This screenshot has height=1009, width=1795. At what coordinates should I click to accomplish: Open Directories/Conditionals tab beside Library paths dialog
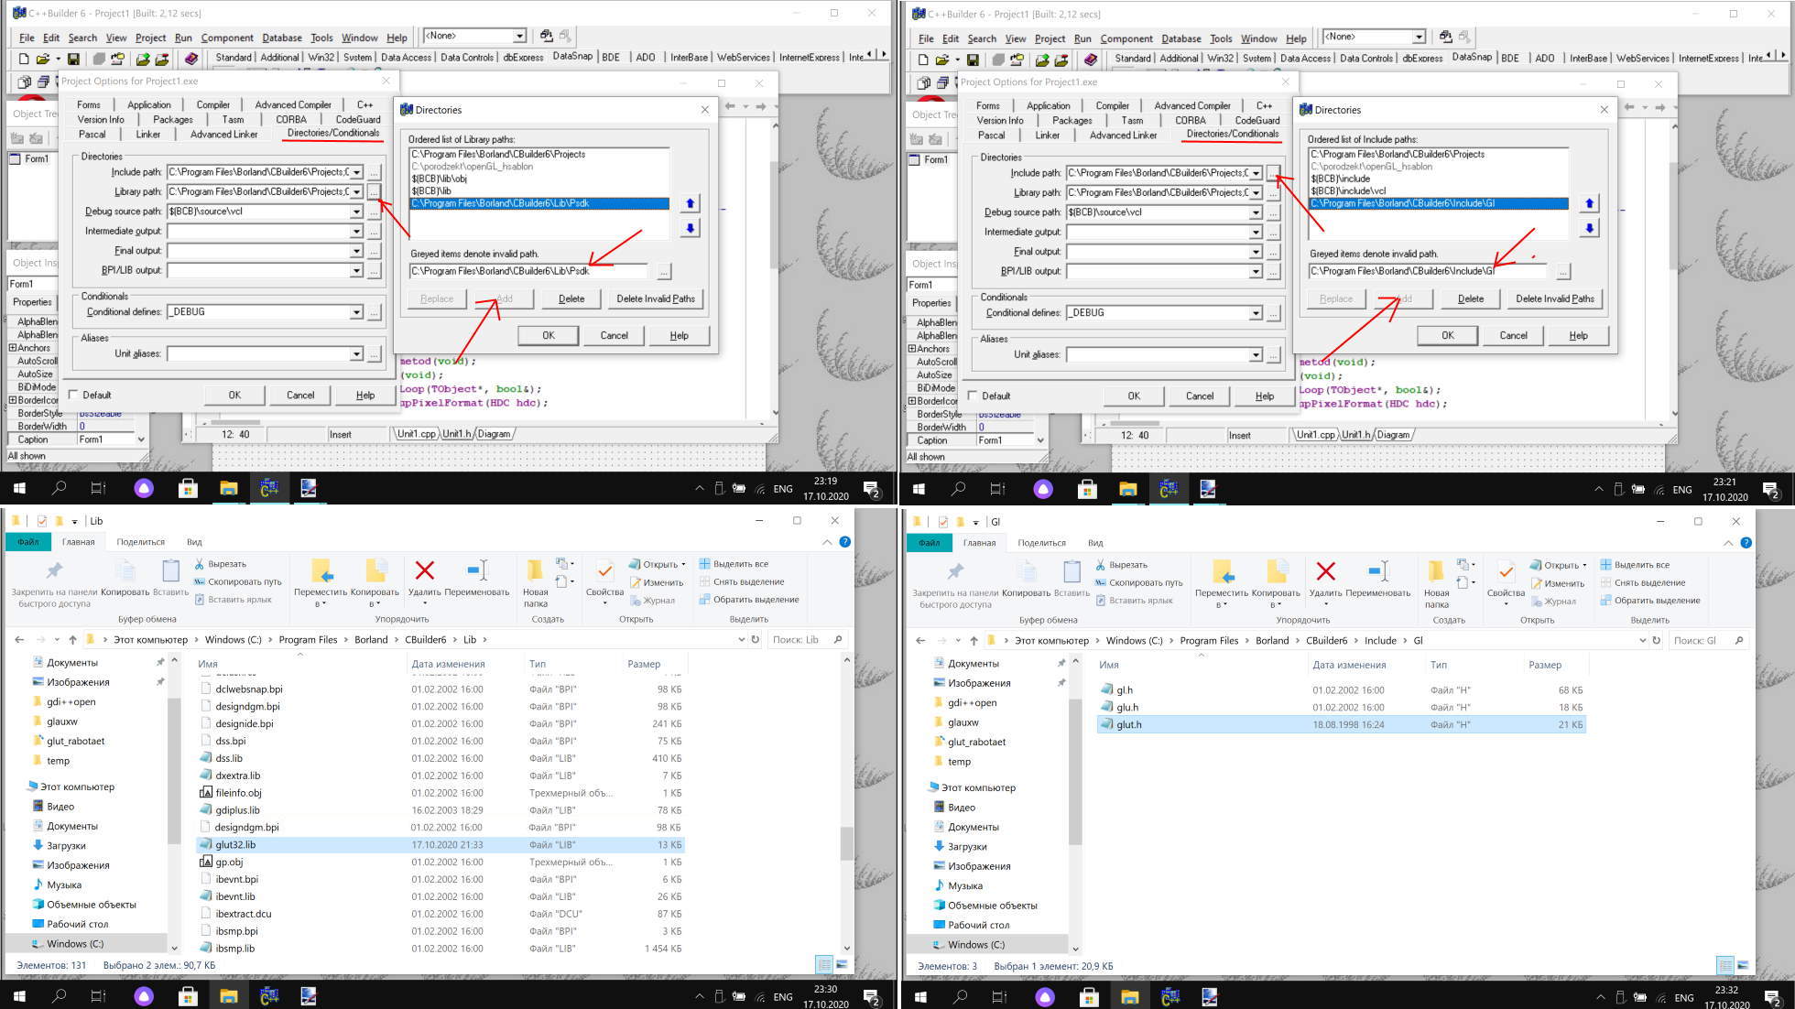333,134
